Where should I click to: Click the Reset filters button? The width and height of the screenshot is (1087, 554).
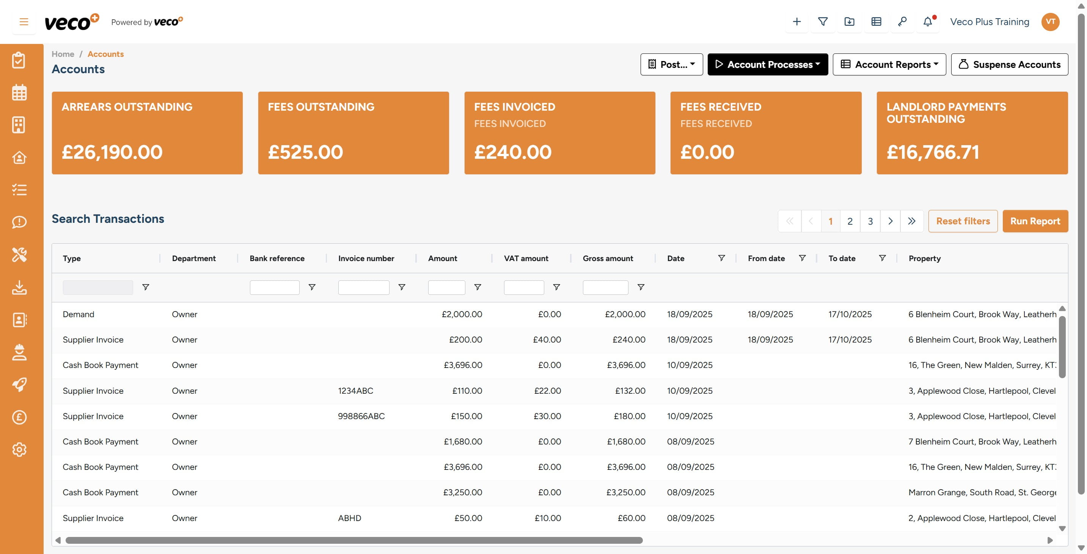pyautogui.click(x=963, y=221)
